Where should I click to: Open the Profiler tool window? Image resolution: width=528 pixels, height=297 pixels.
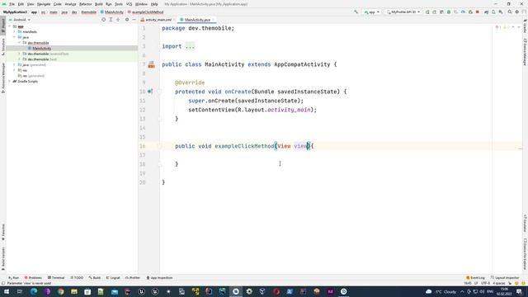[132, 278]
